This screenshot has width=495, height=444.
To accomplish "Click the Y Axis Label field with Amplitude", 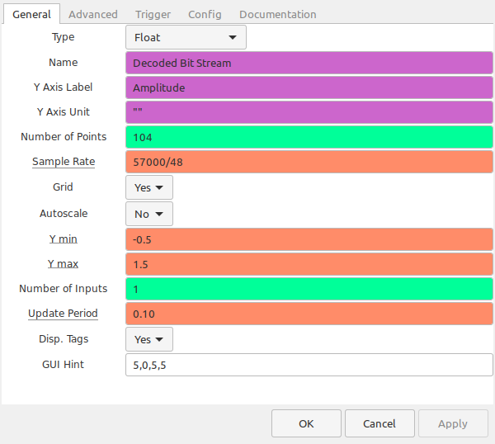I will tap(309, 87).
